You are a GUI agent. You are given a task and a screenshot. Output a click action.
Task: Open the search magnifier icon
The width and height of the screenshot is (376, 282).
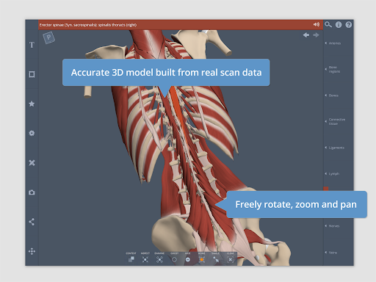[328, 24]
